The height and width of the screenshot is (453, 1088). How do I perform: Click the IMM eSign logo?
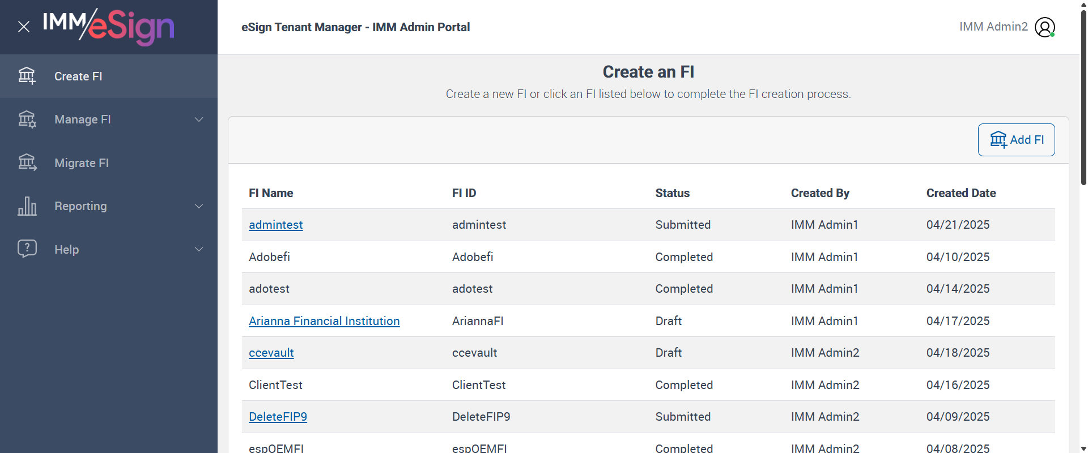pyautogui.click(x=109, y=27)
